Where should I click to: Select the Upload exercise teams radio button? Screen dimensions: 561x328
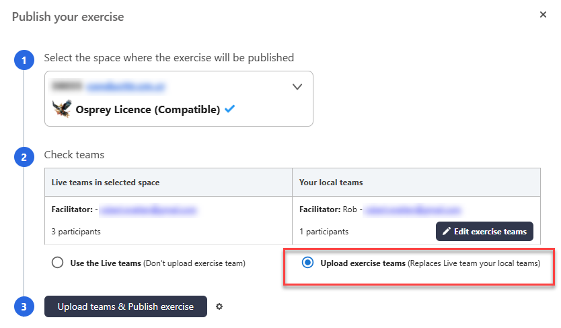pos(307,263)
